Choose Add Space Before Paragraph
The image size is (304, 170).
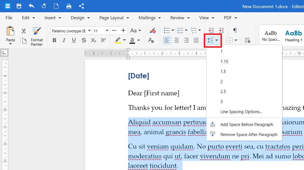244,125
